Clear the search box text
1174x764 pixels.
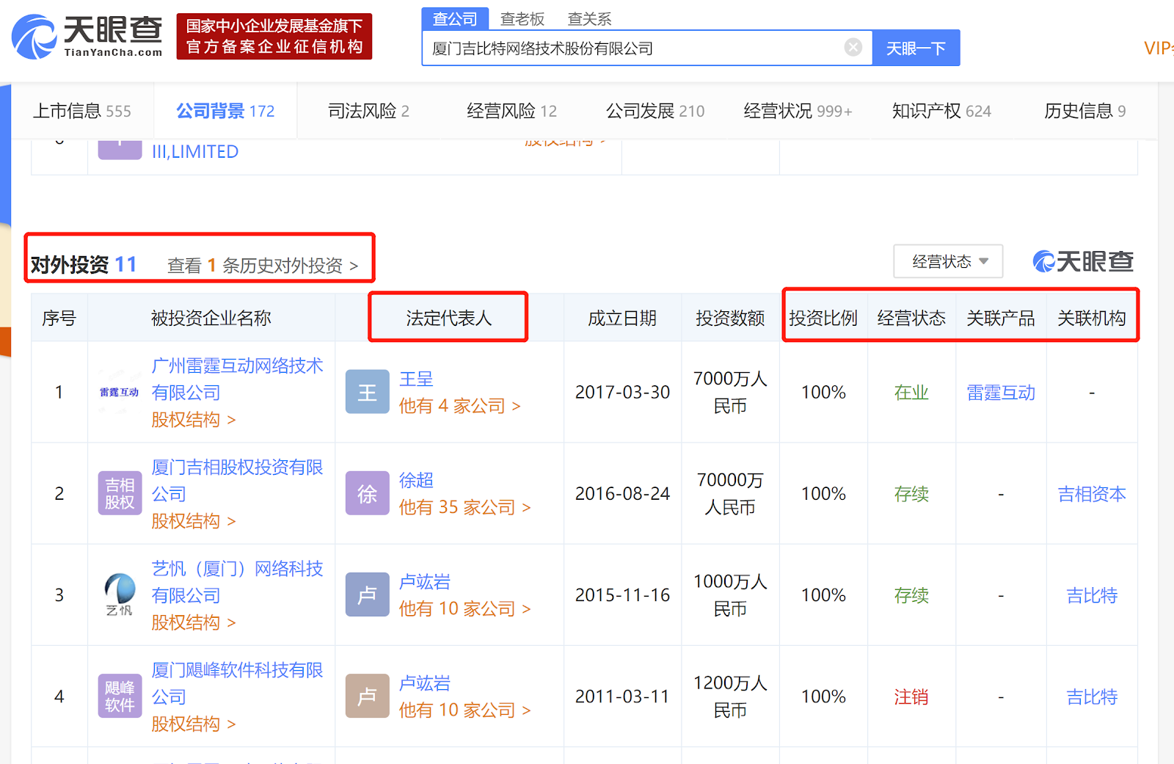pyautogui.click(x=853, y=48)
